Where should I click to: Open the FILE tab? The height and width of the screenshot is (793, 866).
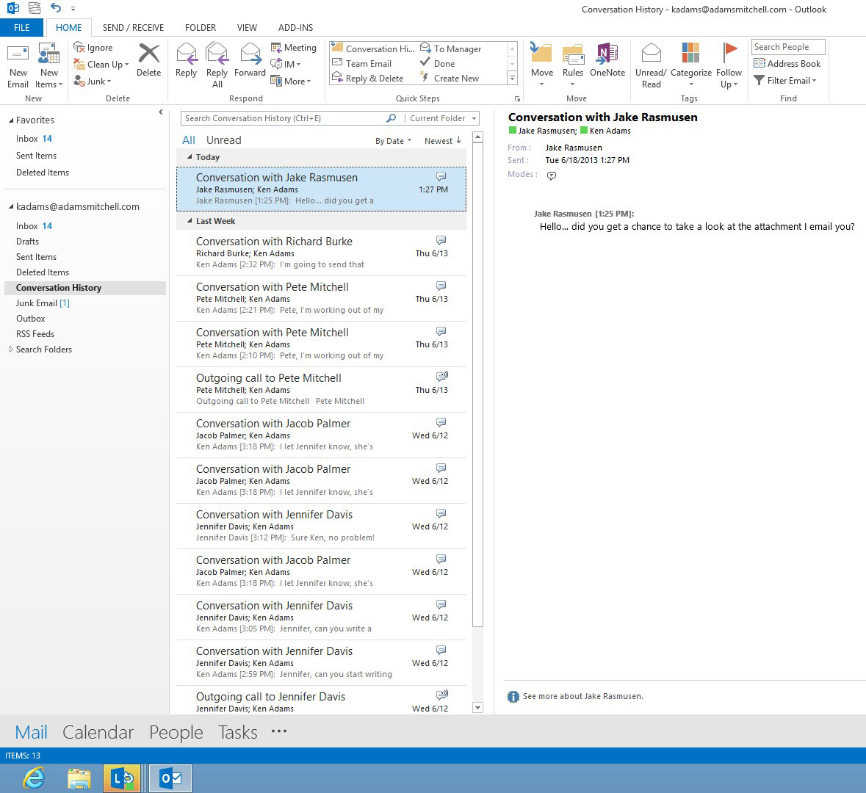21,28
